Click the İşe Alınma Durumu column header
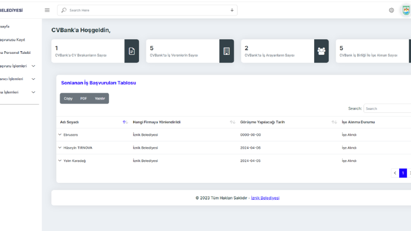The image size is (411, 231). [358, 122]
